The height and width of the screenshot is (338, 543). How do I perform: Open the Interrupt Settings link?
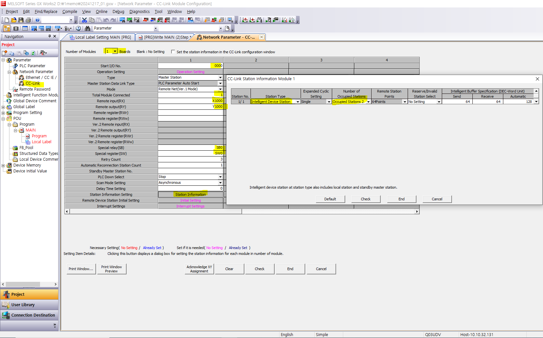point(191,206)
